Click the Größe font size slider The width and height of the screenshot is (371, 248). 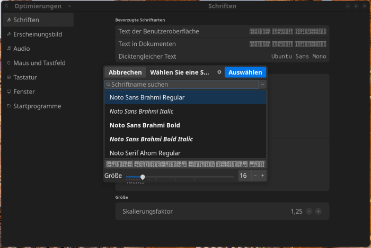tap(180, 177)
